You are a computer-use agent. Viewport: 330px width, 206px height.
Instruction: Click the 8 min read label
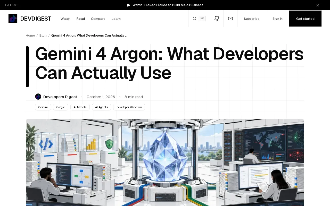click(x=134, y=97)
